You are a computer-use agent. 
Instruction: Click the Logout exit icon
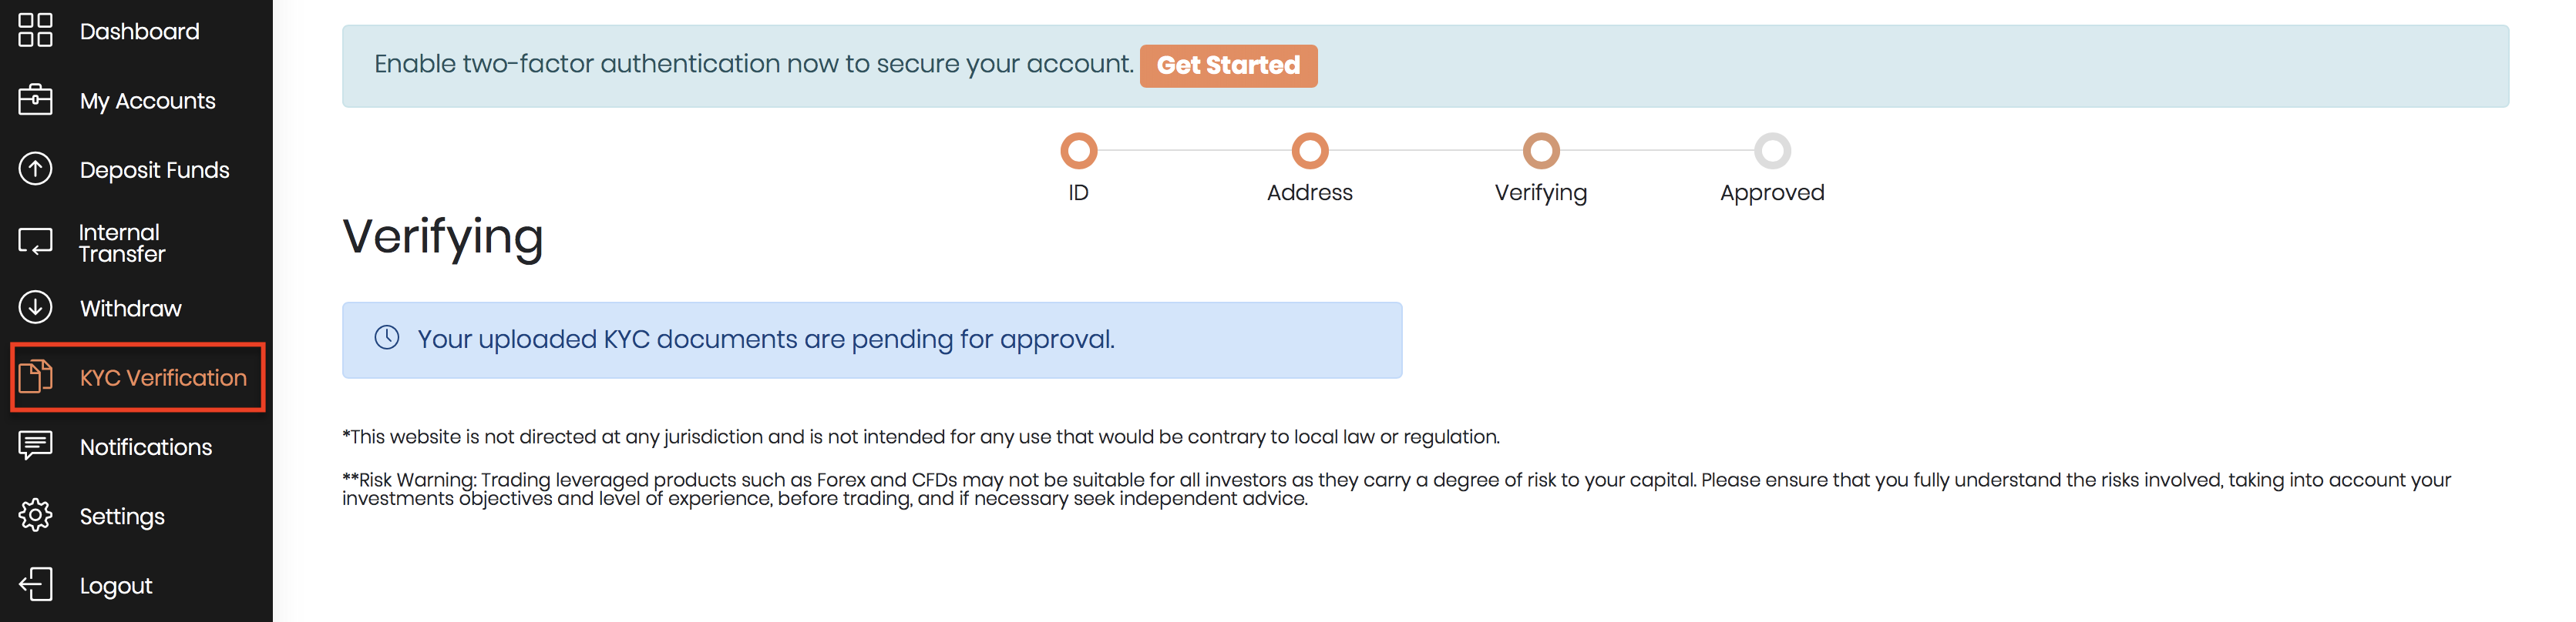(x=35, y=584)
